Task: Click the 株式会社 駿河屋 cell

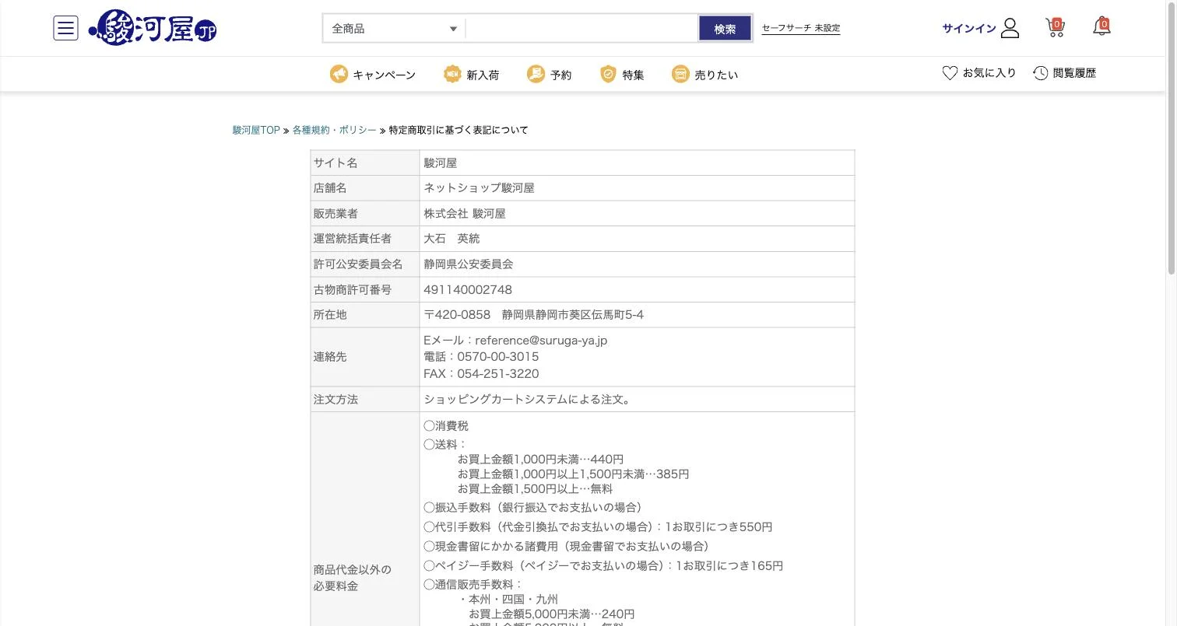Action: (x=637, y=214)
